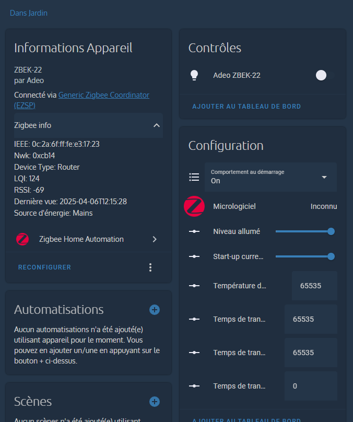Viewport: 353px width, 422px height.
Task: Click the Zigbee logo next to Micrologiciel
Action: coord(194,206)
